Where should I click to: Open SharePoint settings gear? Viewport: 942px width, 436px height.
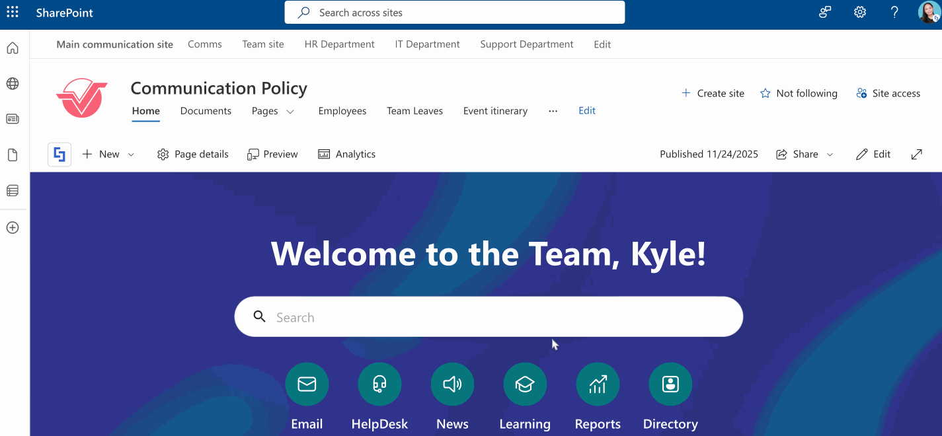click(x=859, y=12)
